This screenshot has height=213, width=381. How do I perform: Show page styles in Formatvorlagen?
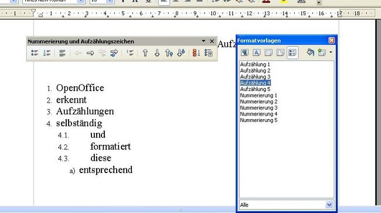pos(280,52)
